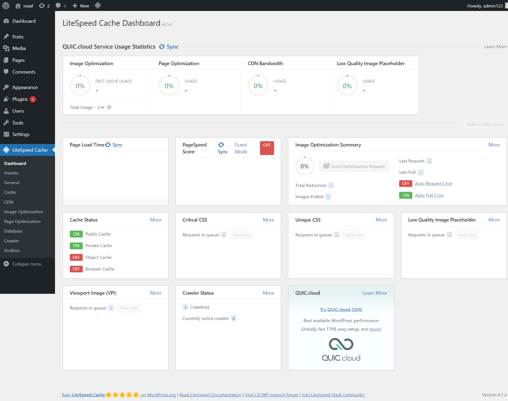This screenshot has width=508, height=401.
Task: Click the nuiaf site home icon
Action: pyautogui.click(x=18, y=6)
